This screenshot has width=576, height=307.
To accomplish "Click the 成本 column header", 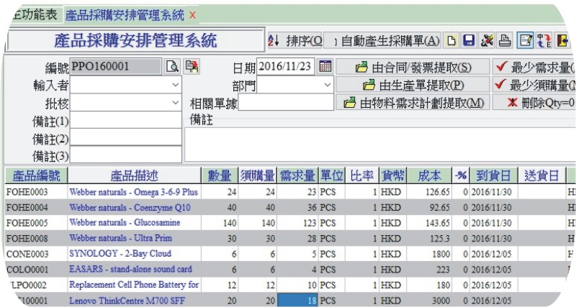I will pyautogui.click(x=429, y=175).
